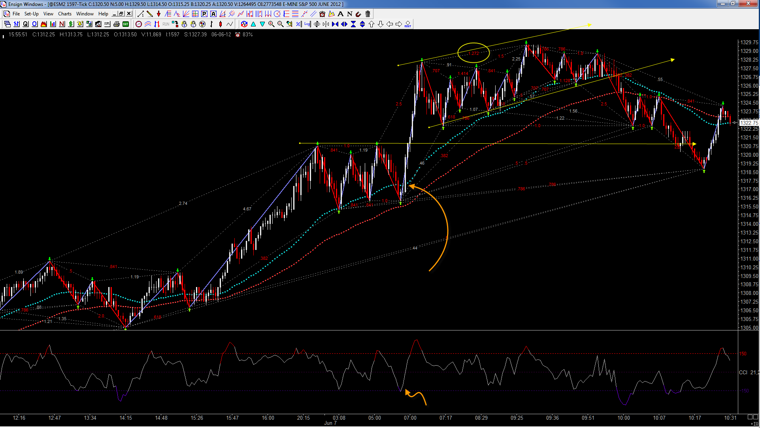760x428 pixels.
Task: Open the Q quotes button
Action: 26,24
